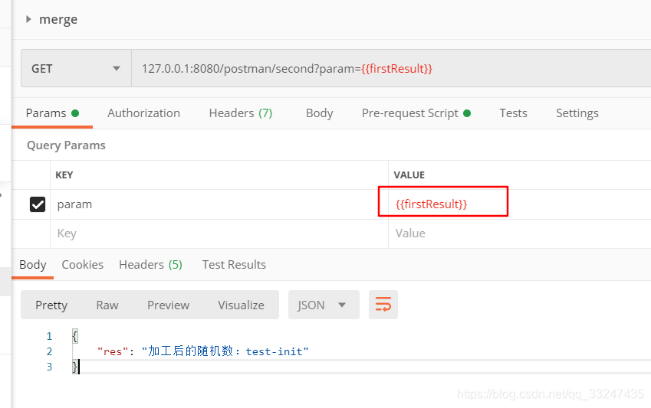This screenshot has height=408, width=651.
Task: Open the Settings tab
Action: 577,113
